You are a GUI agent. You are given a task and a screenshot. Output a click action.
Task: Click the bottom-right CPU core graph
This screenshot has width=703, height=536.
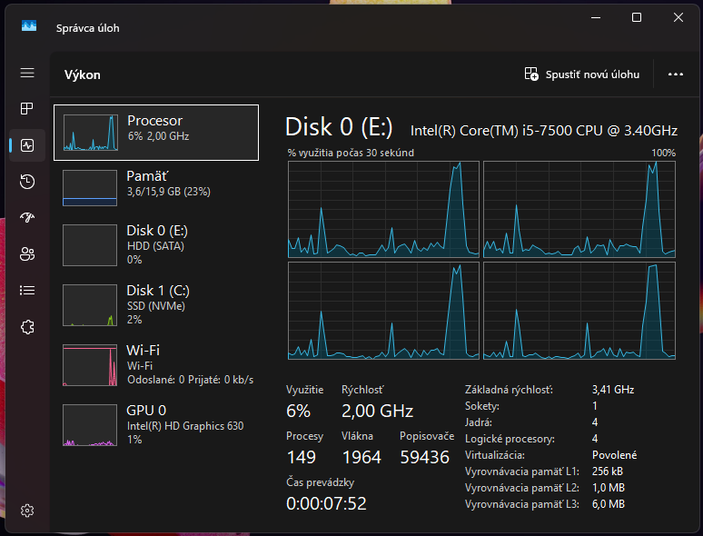(x=579, y=310)
